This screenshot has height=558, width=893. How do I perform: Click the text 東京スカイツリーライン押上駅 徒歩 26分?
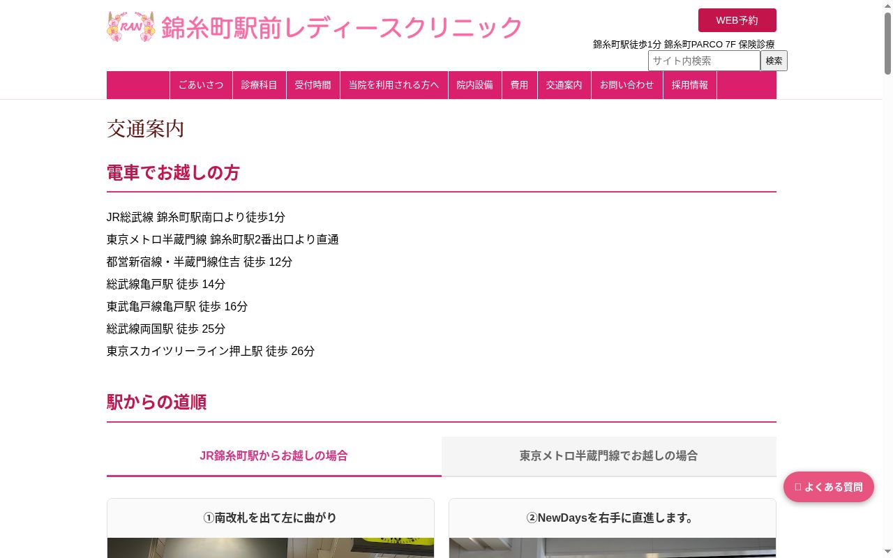pyautogui.click(x=211, y=352)
